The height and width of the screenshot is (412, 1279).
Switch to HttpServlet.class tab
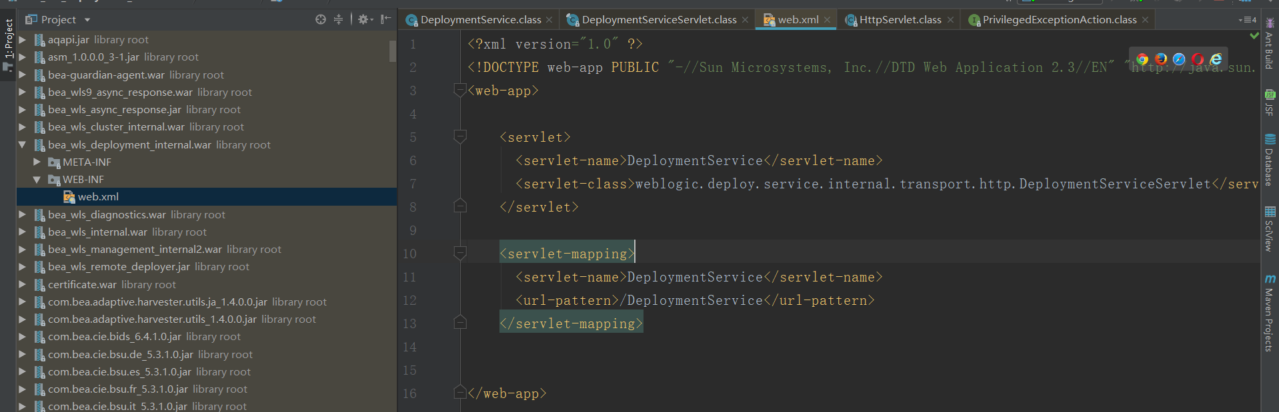[900, 20]
